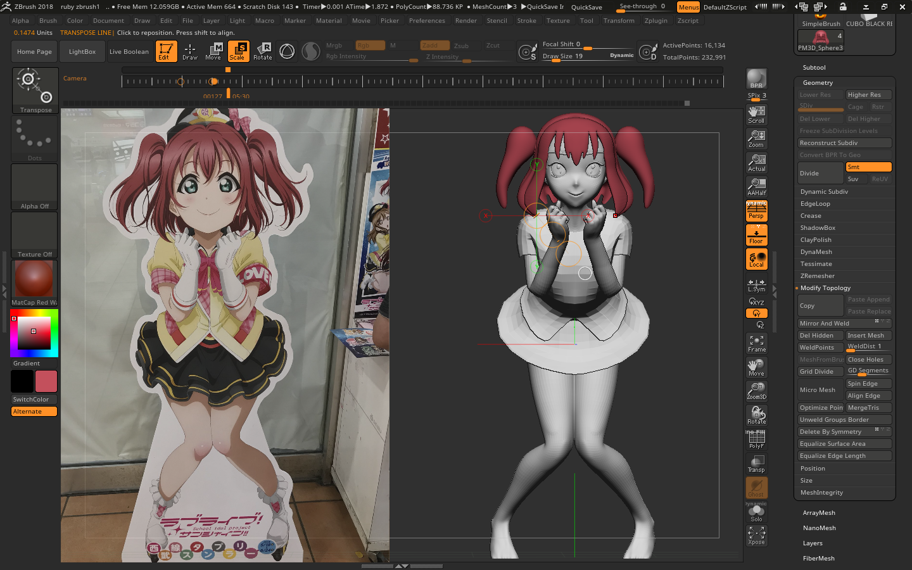Select the Zoom3D icon
Viewport: 912px width, 570px height.
click(x=756, y=391)
